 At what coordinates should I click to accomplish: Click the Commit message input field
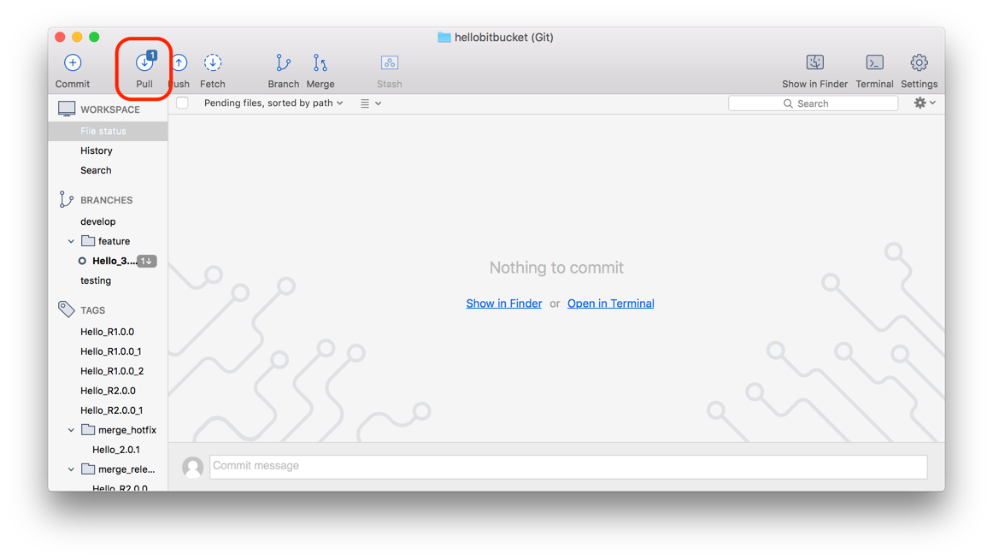click(568, 467)
